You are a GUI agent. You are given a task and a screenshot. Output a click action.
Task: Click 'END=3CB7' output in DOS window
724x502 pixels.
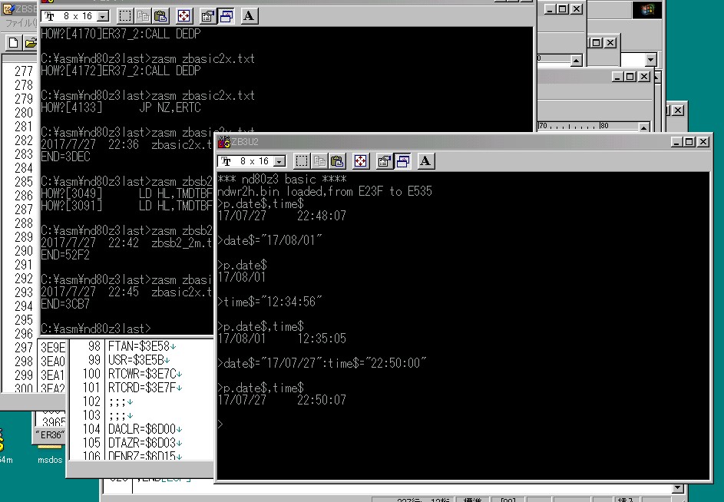coord(65,304)
